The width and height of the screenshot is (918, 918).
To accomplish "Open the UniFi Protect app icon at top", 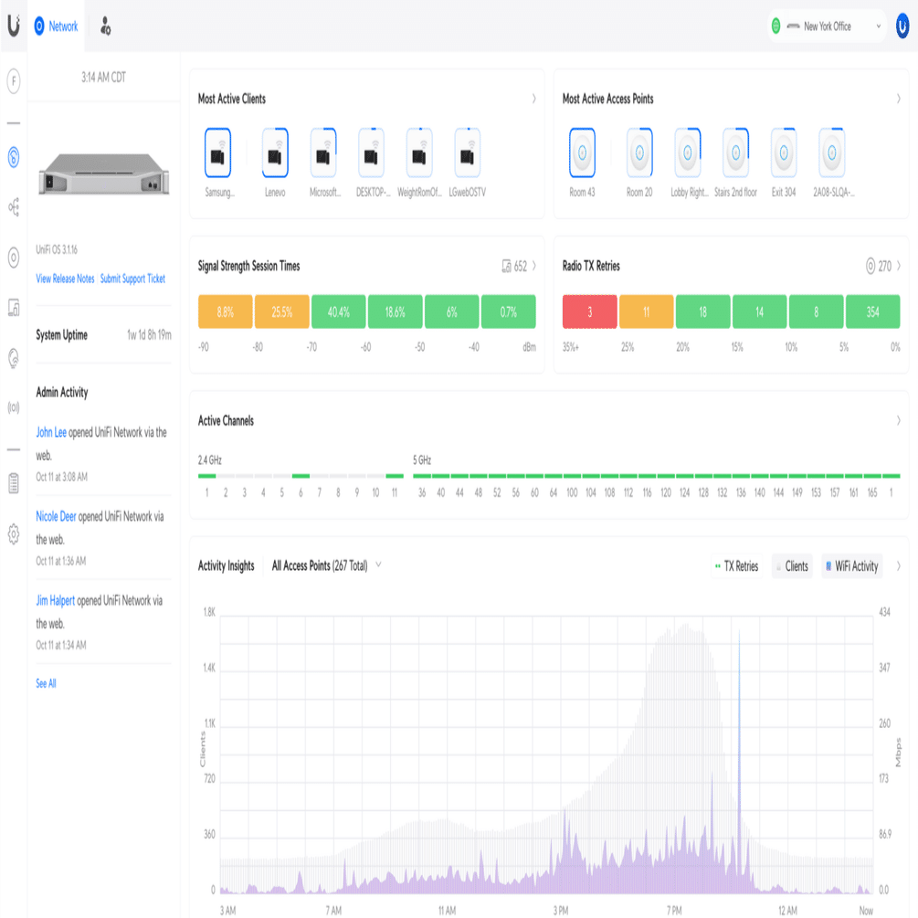I will point(107,26).
